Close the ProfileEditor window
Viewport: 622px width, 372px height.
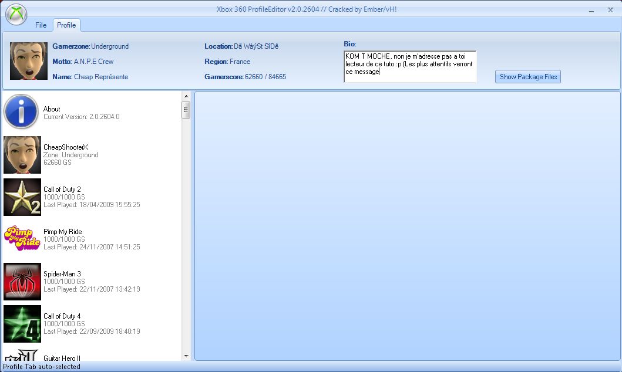tap(610, 10)
